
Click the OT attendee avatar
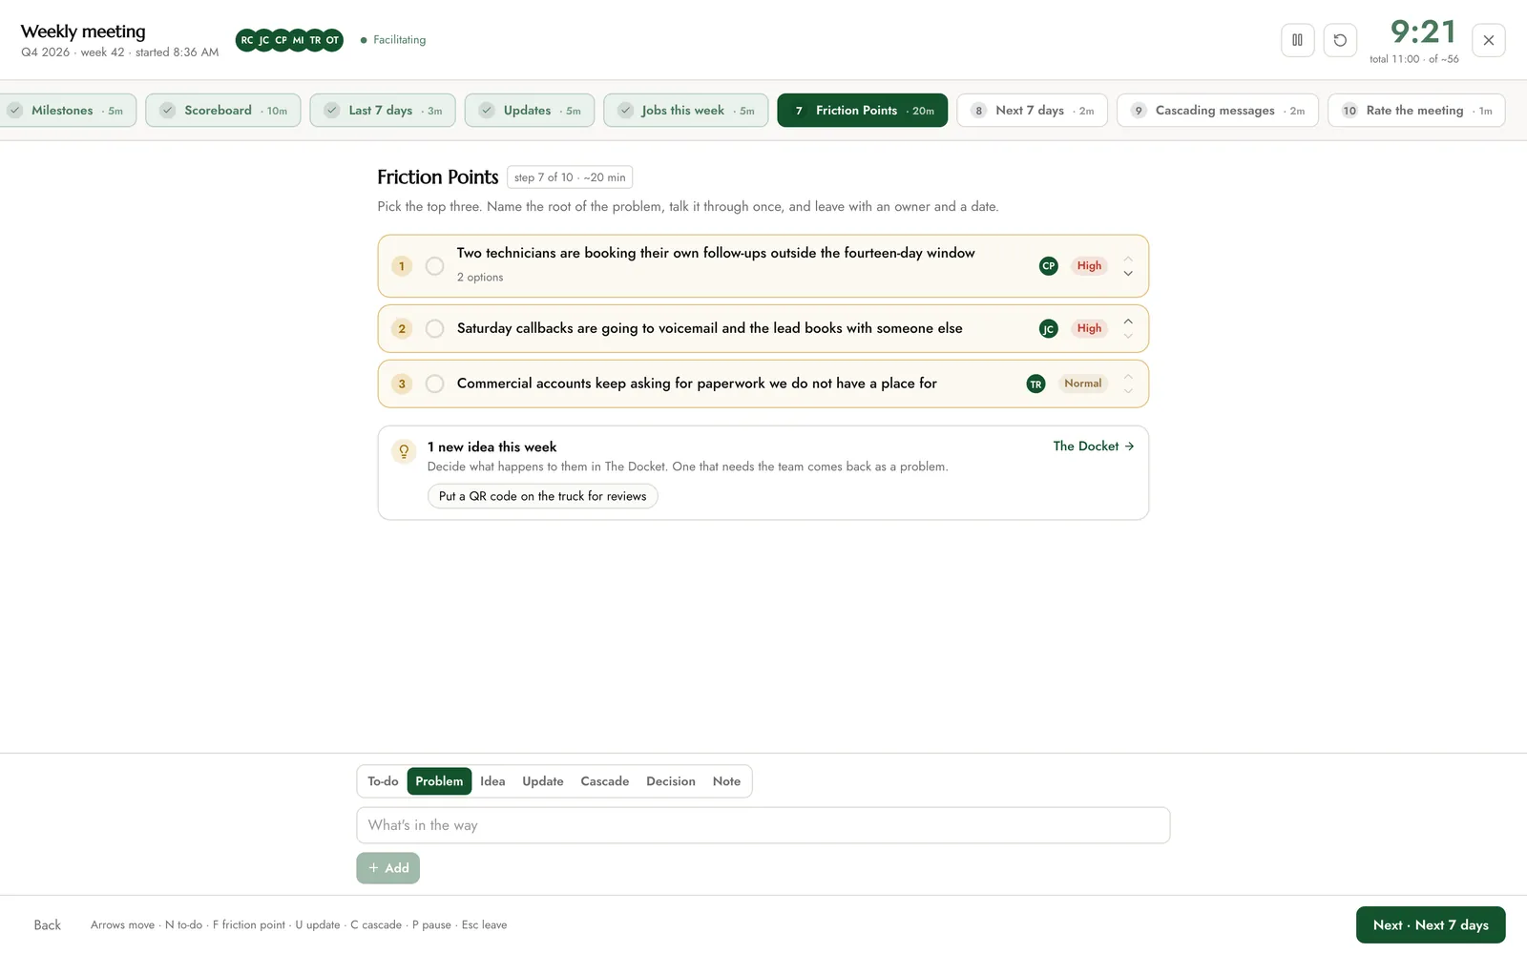(332, 40)
